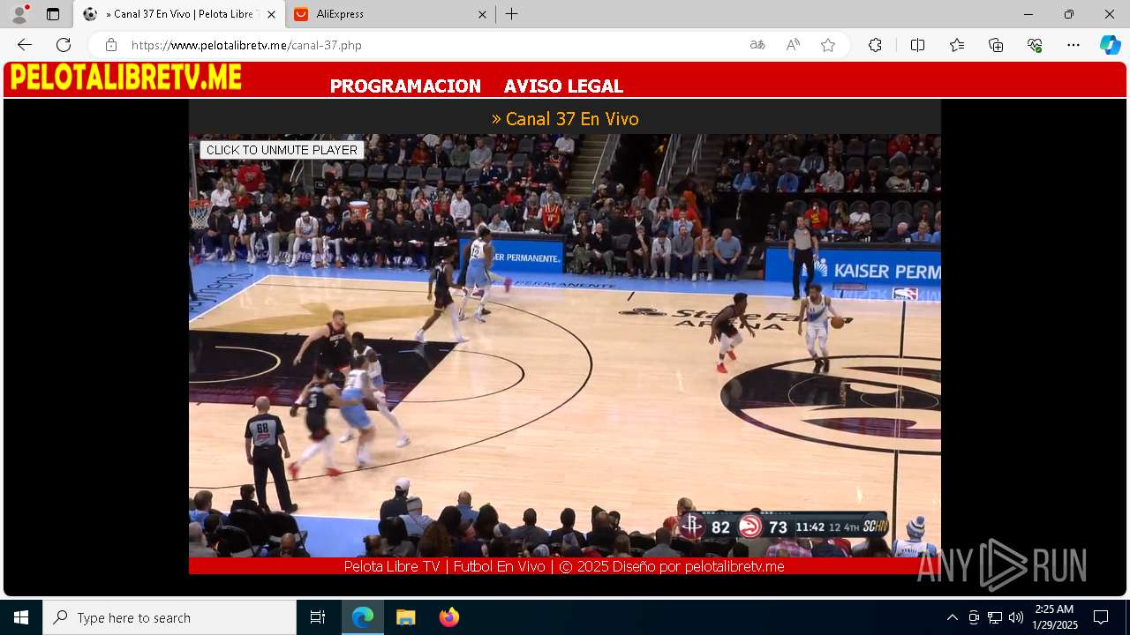Close the Canal 37 En Vivo tab
This screenshot has width=1130, height=635.
click(x=271, y=14)
